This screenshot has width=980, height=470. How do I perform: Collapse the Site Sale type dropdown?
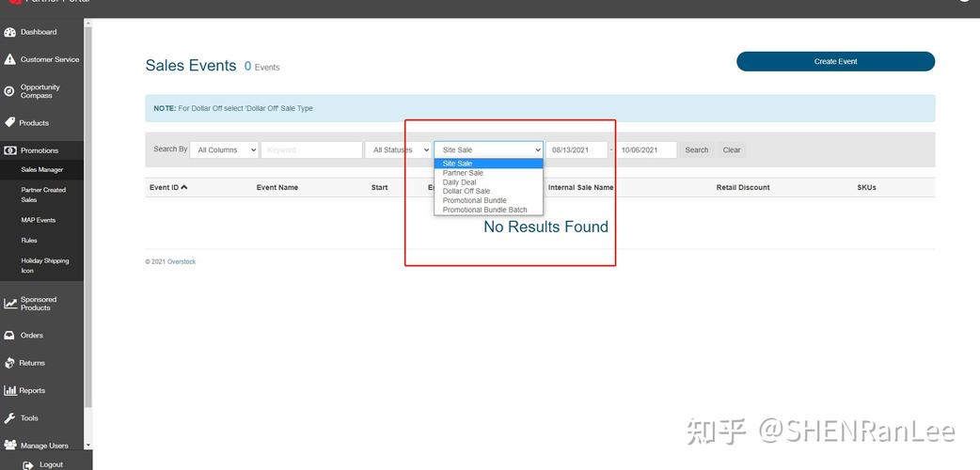tap(489, 150)
